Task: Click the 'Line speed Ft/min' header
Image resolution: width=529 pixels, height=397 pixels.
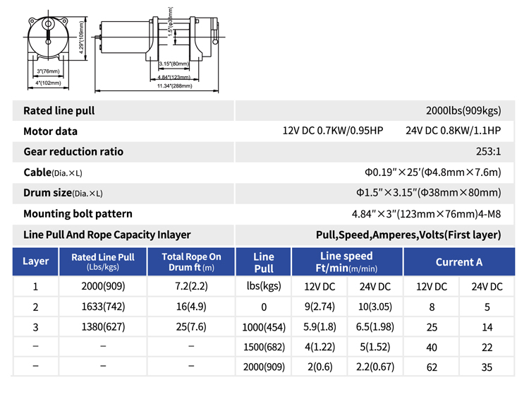Action: click(346, 261)
